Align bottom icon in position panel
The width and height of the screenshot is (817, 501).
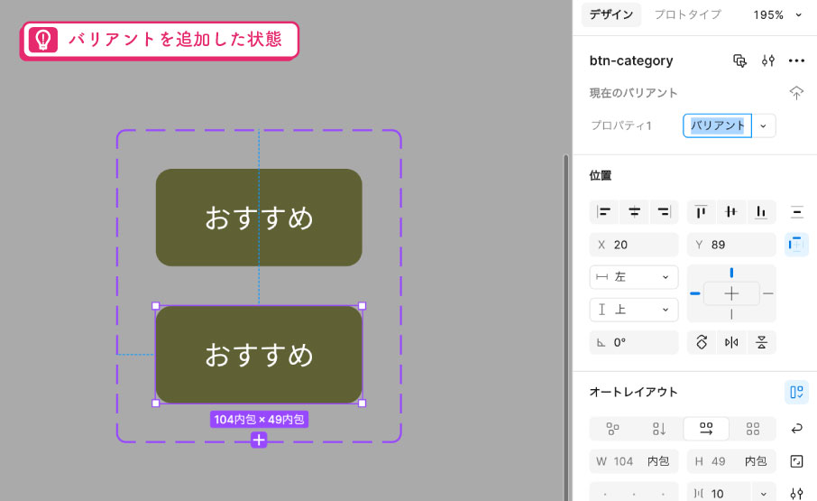click(761, 211)
